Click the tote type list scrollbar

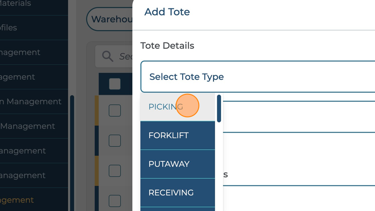coord(219,109)
